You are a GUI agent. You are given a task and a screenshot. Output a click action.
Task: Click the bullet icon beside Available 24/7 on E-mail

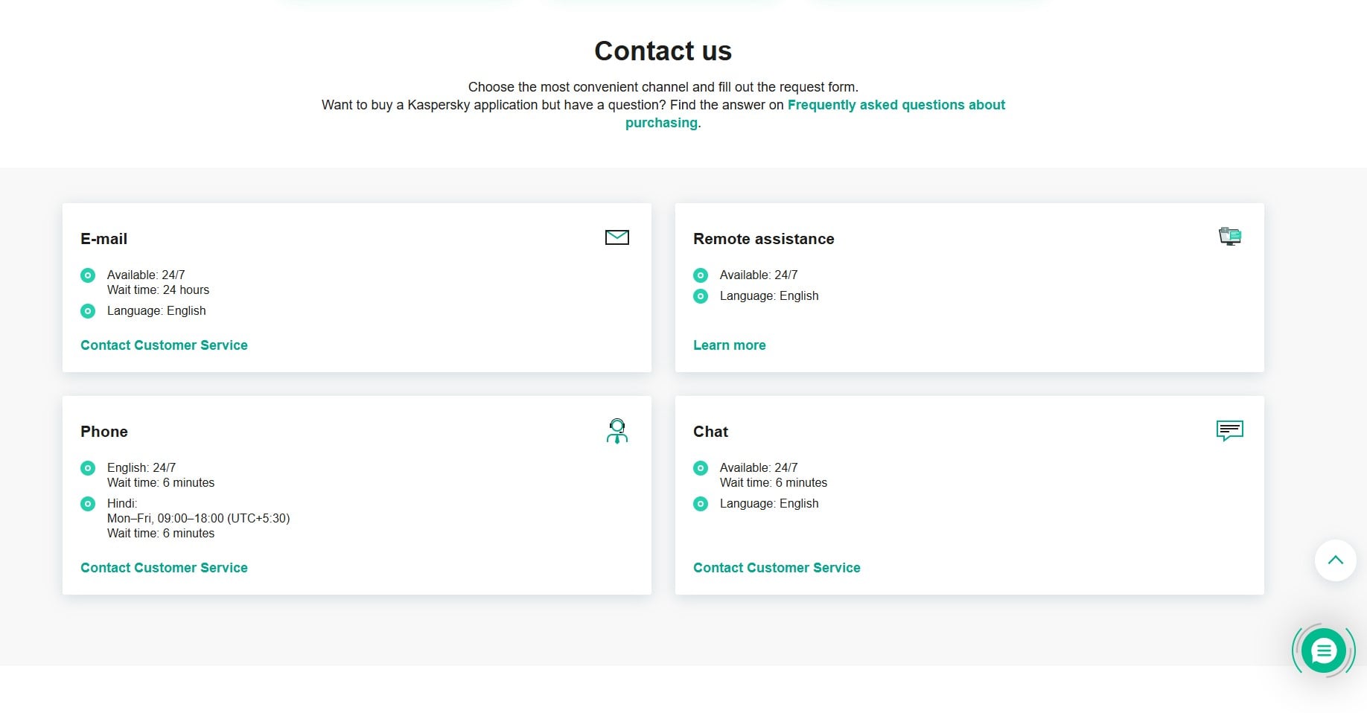click(x=88, y=275)
